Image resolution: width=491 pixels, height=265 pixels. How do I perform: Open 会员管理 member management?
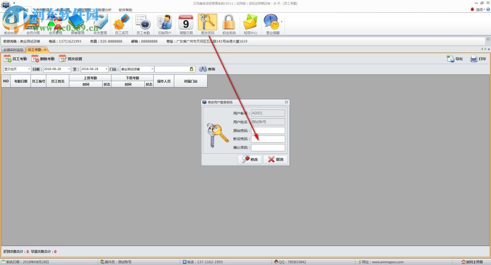pos(55,24)
